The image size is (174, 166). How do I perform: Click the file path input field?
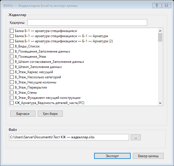tap(69, 137)
